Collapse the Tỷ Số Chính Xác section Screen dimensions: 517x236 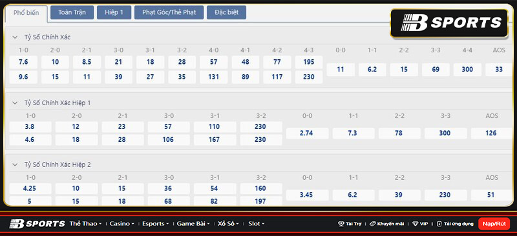pyautogui.click(x=15, y=37)
